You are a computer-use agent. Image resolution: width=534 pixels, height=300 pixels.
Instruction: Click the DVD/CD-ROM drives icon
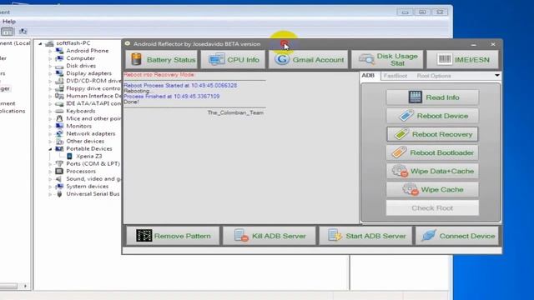59,81
